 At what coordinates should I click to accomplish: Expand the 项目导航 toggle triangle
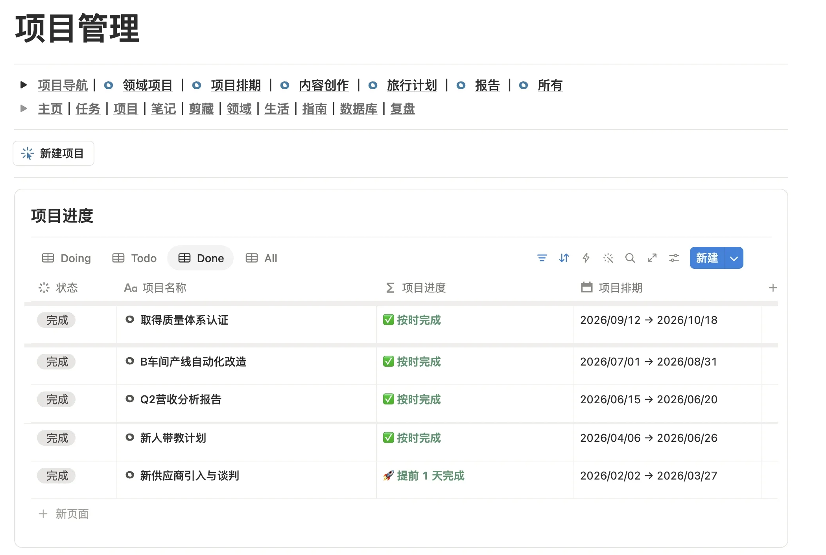pyautogui.click(x=24, y=85)
